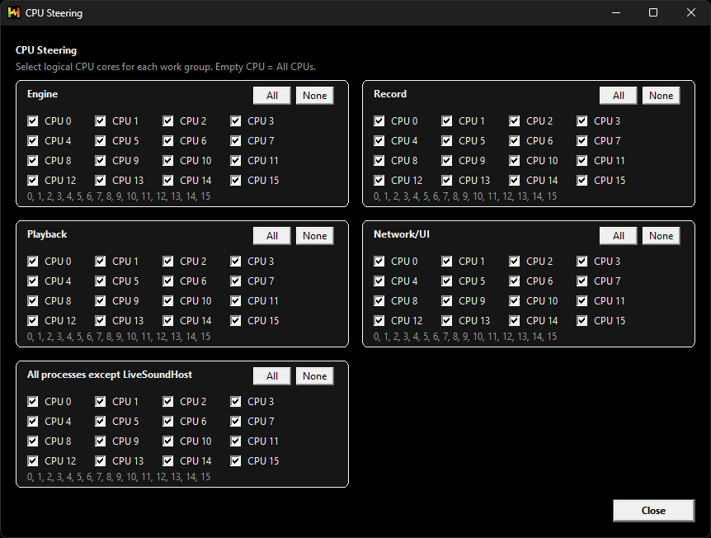Disable CPU 10 in the Network/UI group
This screenshot has height=538, width=711.
coord(514,300)
